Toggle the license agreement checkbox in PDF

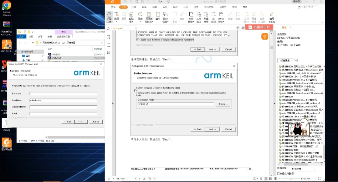pyautogui.click(x=137, y=40)
